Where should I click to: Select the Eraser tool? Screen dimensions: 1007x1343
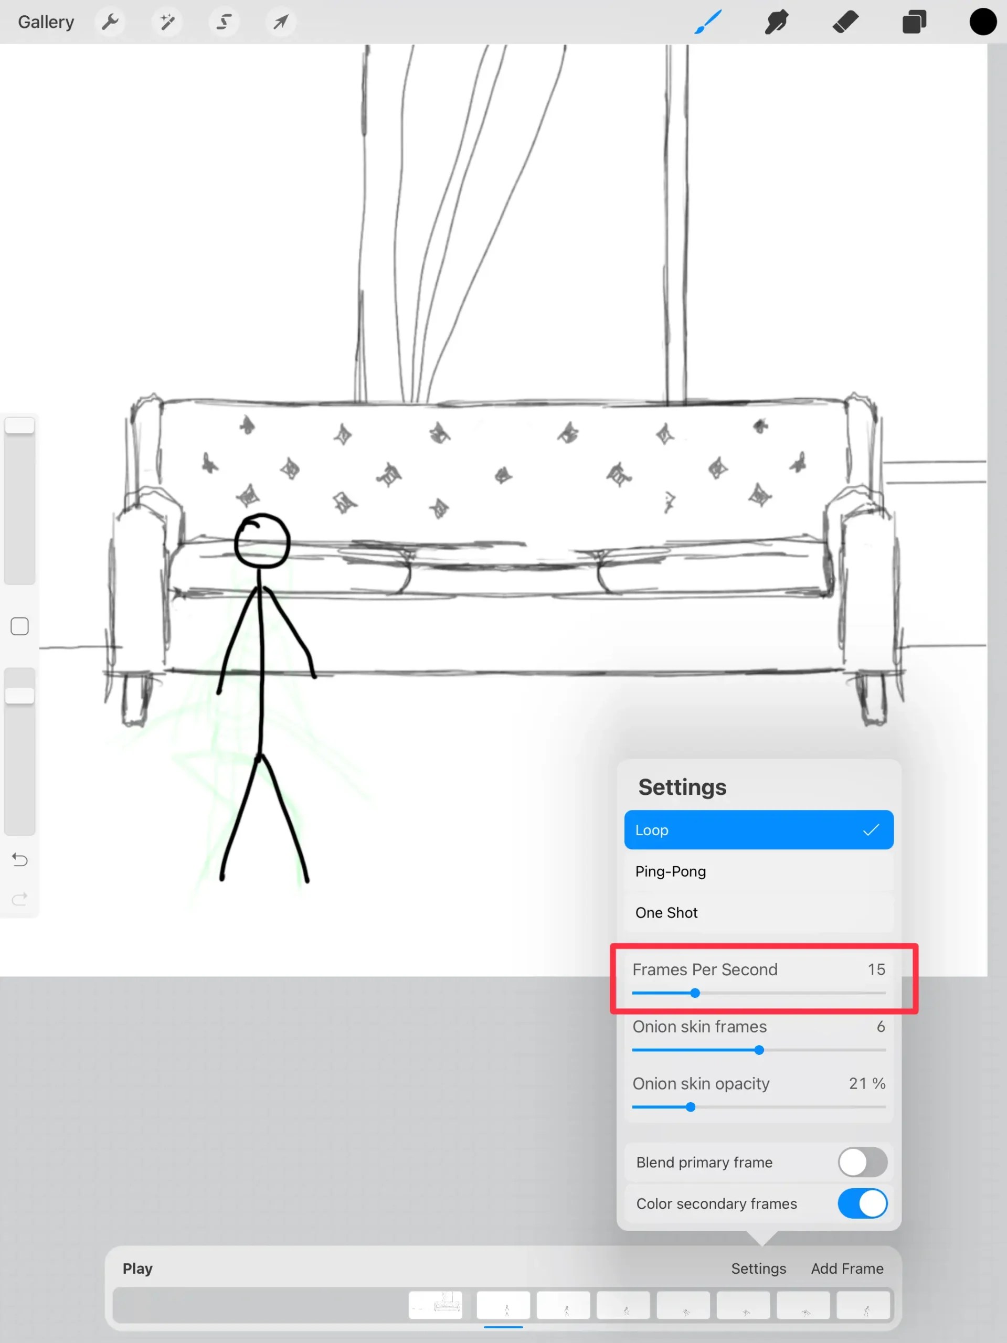coord(845,22)
